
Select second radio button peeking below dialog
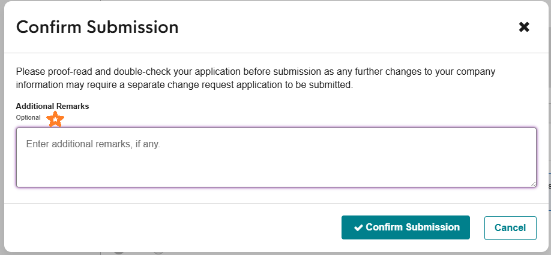[x=158, y=251]
